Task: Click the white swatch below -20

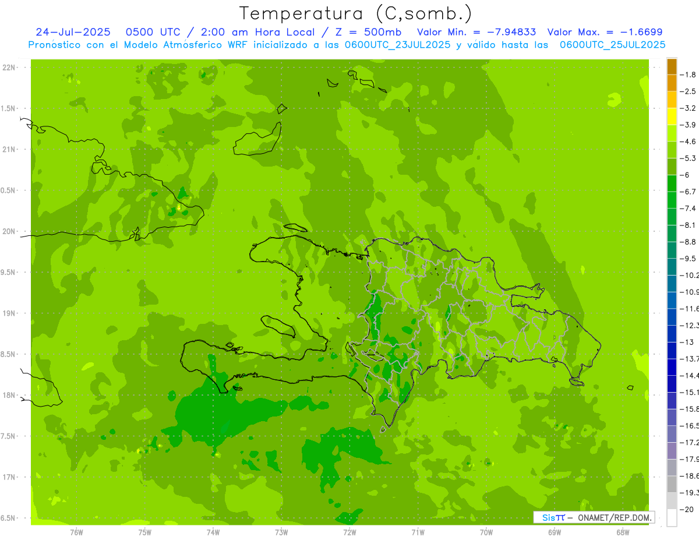Action: click(x=672, y=518)
